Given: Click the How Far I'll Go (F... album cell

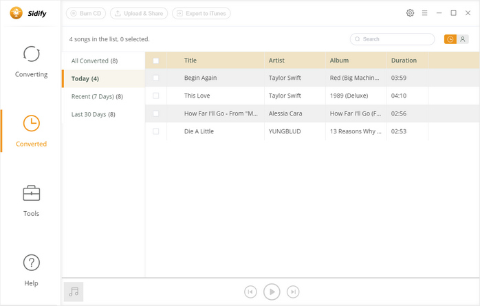Looking at the screenshot, I should (x=356, y=113).
